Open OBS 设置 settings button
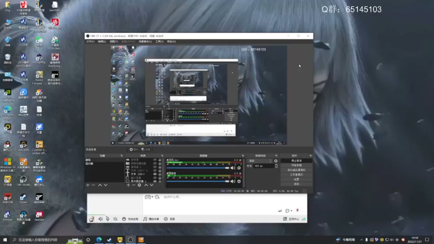 tap(296, 179)
